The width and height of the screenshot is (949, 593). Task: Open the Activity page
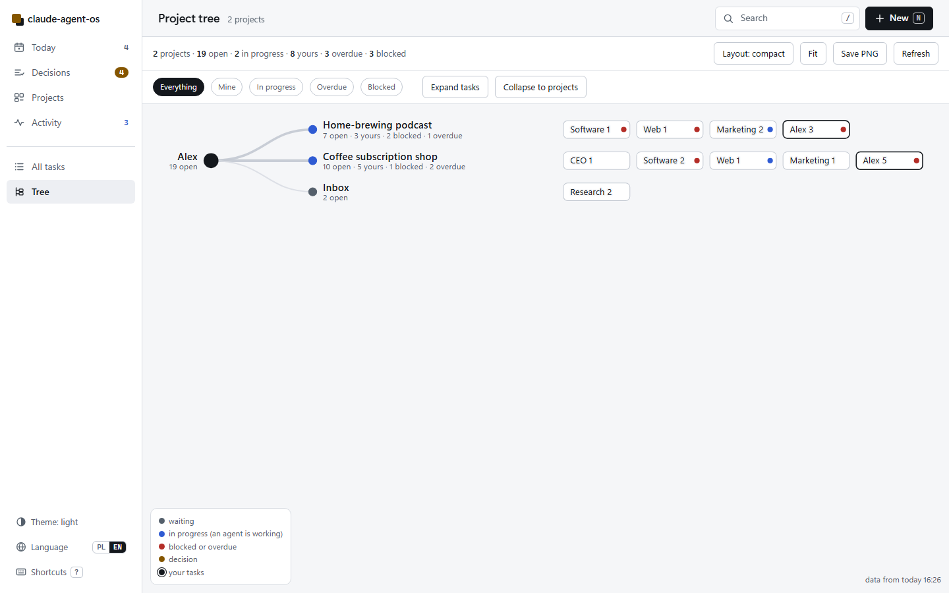[x=71, y=123]
